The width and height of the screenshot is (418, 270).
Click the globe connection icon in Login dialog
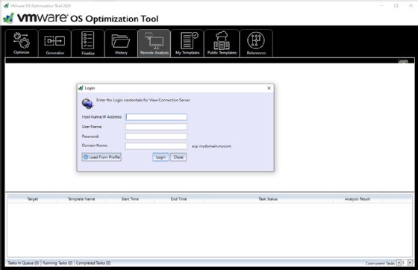[87, 104]
